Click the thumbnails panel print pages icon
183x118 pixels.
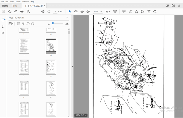[x=23, y=24]
